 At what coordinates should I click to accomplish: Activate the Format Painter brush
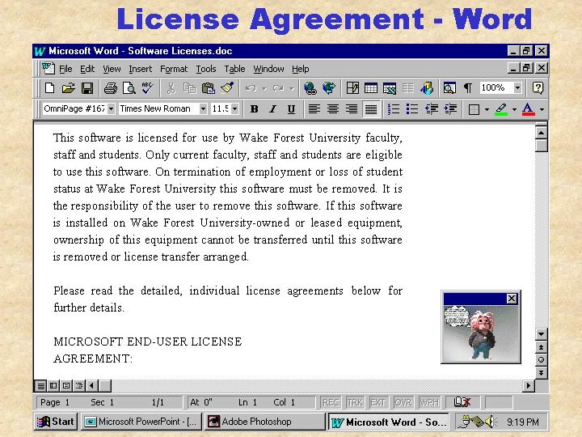(227, 88)
